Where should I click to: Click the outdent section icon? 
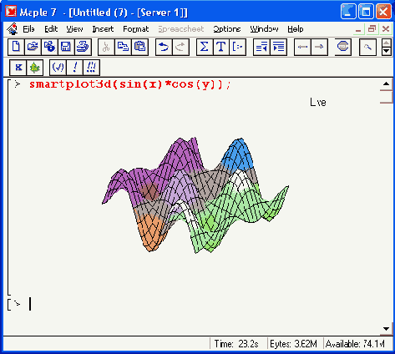click(x=261, y=47)
